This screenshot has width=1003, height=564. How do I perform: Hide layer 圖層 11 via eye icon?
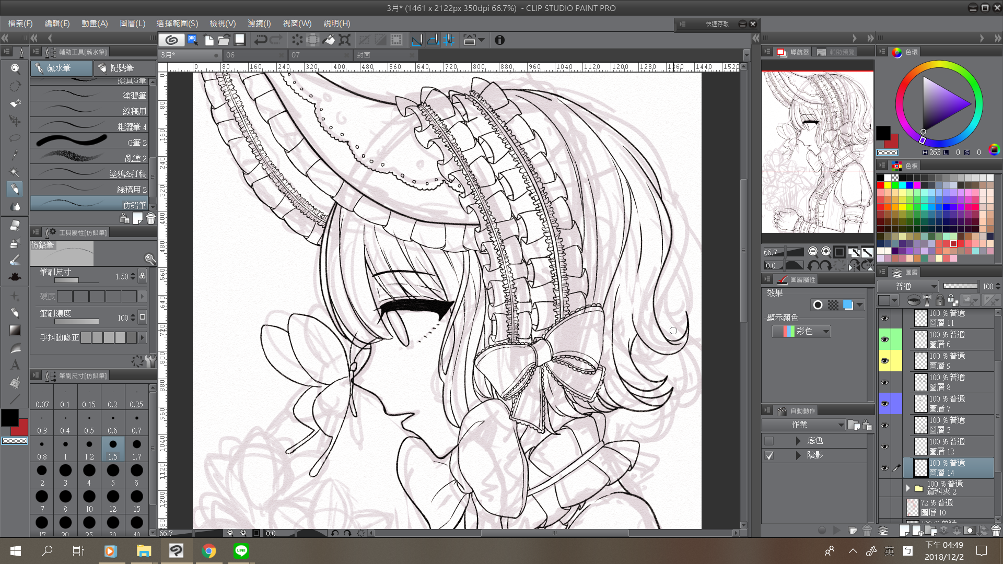pyautogui.click(x=884, y=318)
